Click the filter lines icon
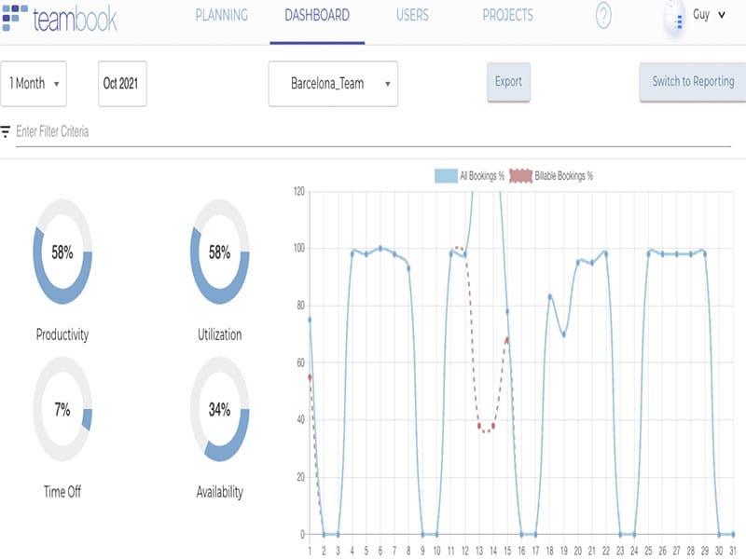This screenshot has height=559, width=746. click(x=6, y=131)
